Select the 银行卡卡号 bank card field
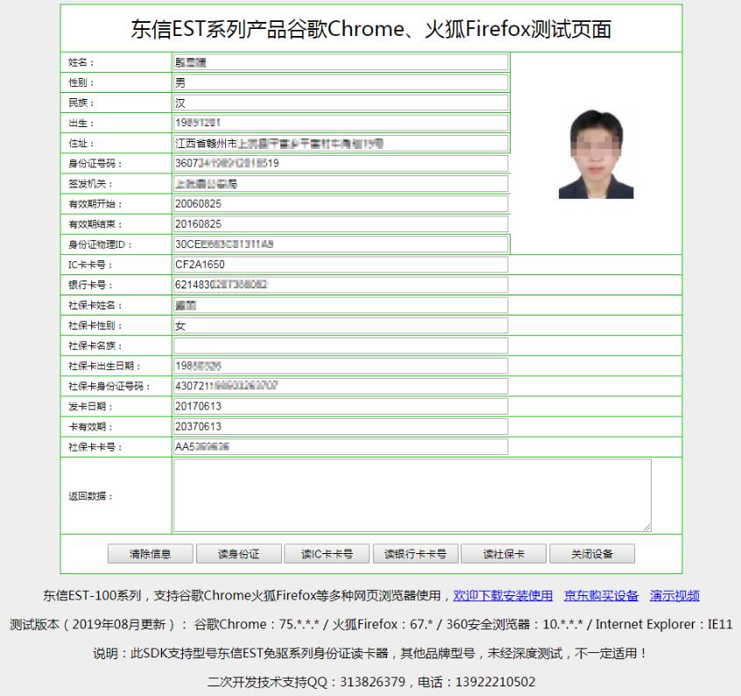Screen dimensions: 741x696 coord(340,284)
